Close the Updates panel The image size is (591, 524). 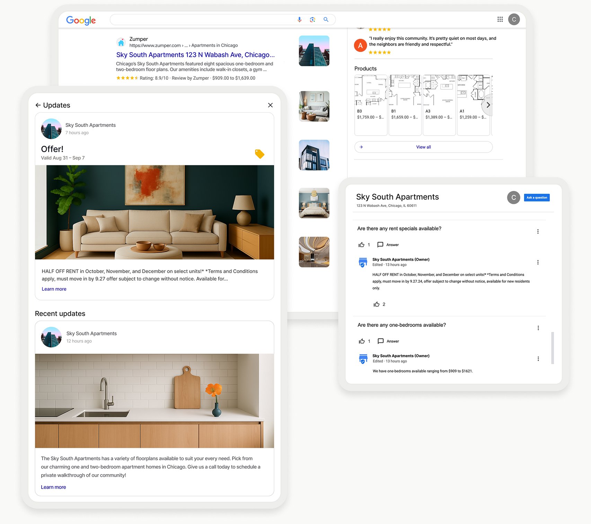click(270, 105)
